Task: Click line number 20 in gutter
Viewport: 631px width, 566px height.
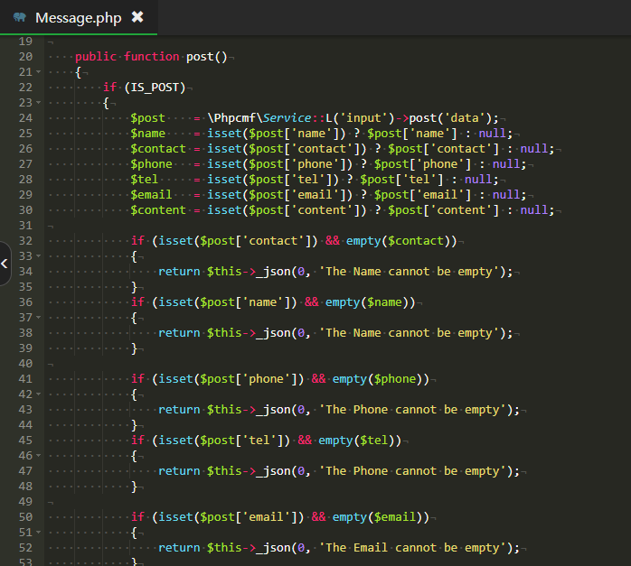Action: tap(25, 57)
